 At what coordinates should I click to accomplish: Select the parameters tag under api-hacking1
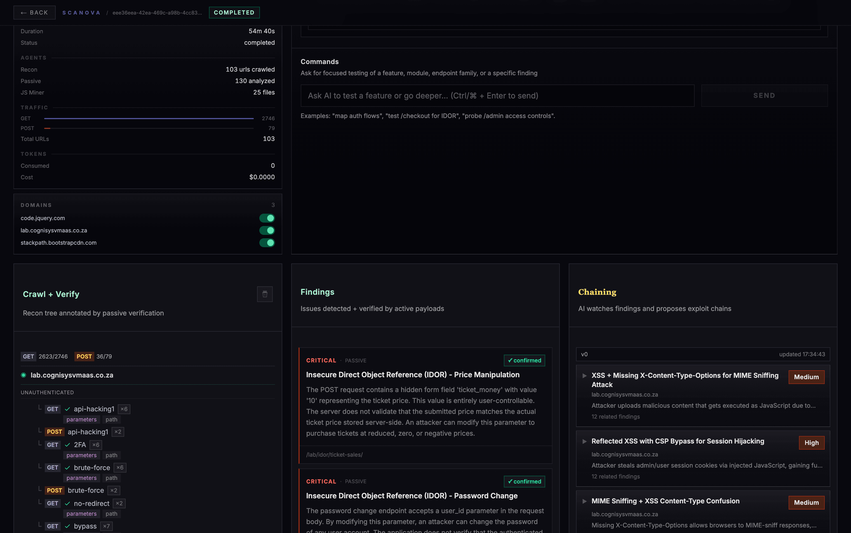click(x=81, y=419)
